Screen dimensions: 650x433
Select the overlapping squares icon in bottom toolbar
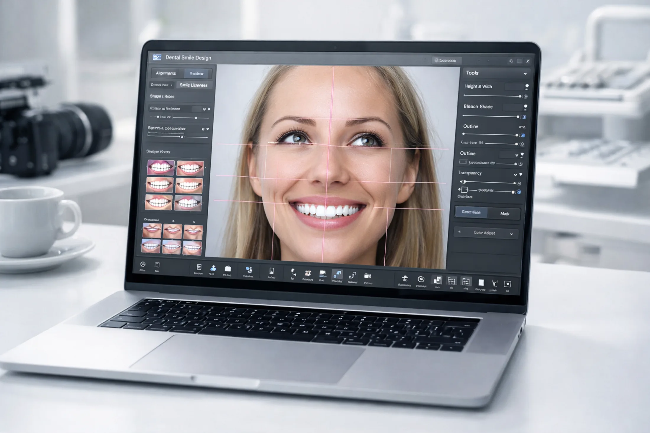437,280
